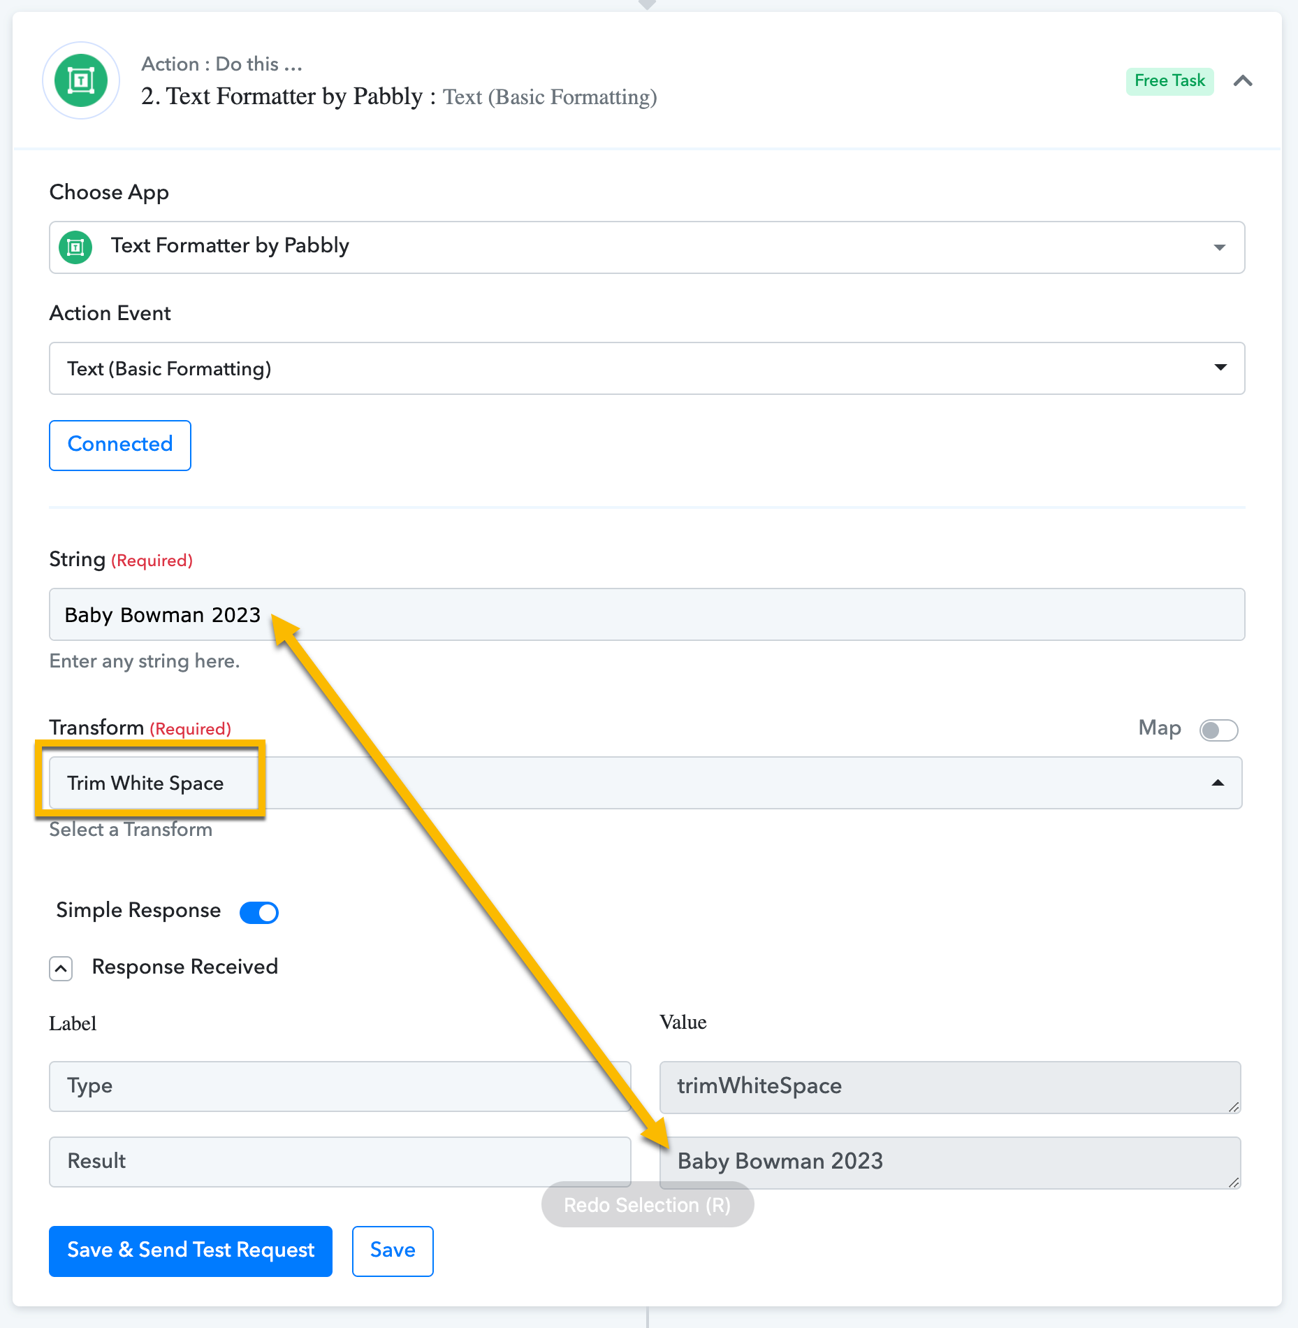1298x1328 pixels.
Task: Click the Save button
Action: pyautogui.click(x=393, y=1251)
